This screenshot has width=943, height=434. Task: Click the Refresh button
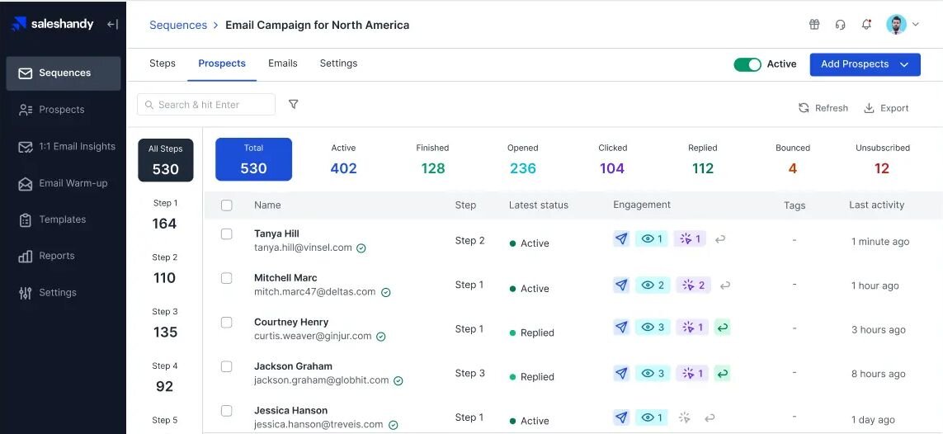(x=823, y=108)
